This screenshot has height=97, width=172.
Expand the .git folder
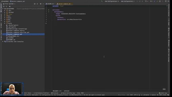(5, 11)
